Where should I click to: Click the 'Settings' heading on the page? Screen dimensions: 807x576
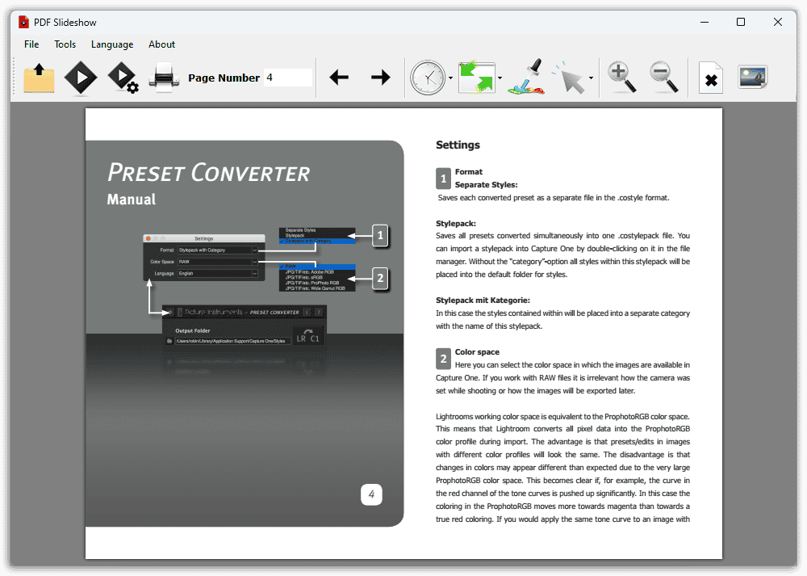(x=458, y=145)
